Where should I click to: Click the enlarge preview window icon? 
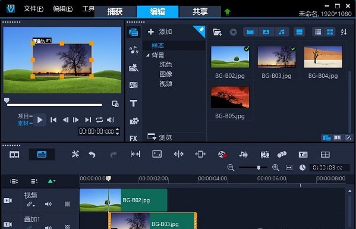coord(115,104)
